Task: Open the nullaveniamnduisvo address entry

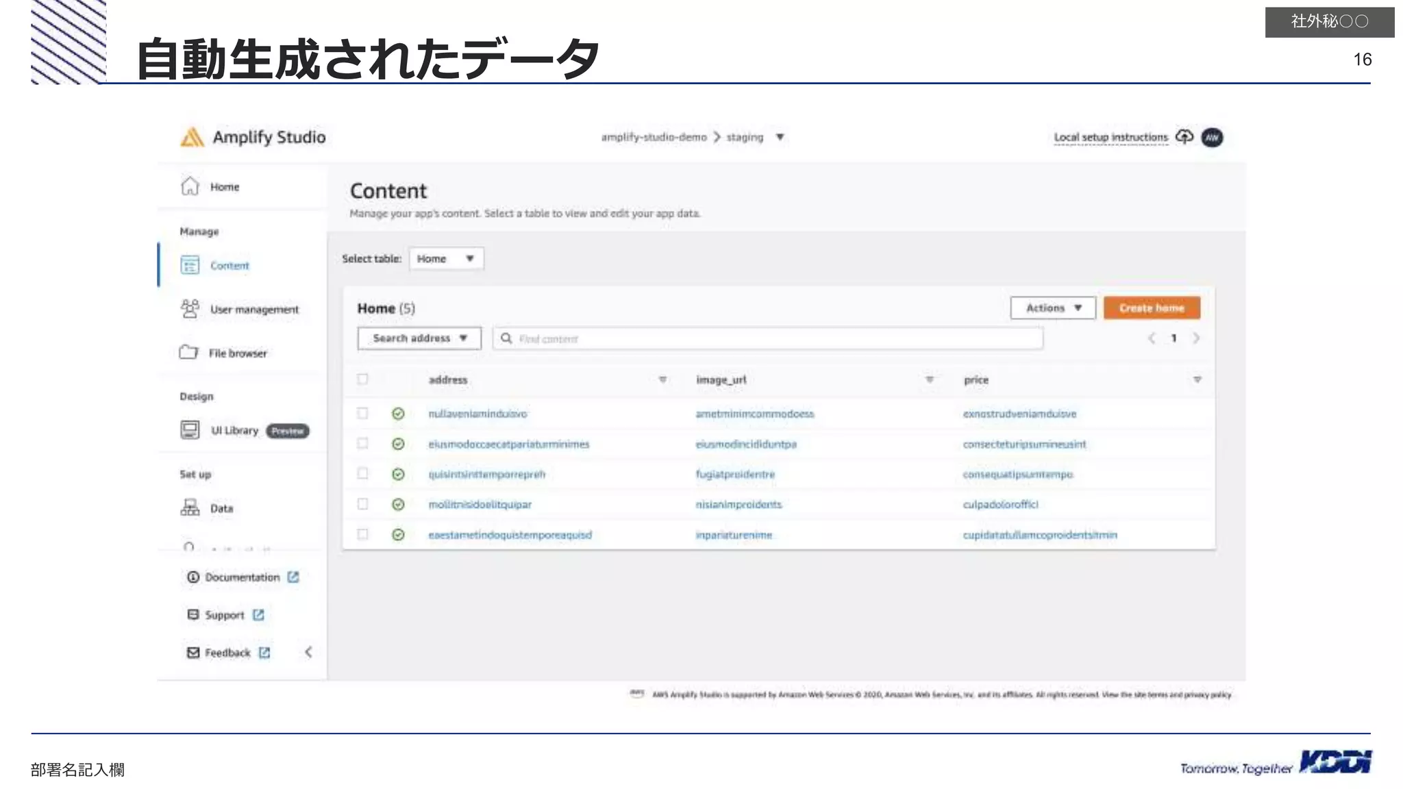Action: [x=477, y=414]
